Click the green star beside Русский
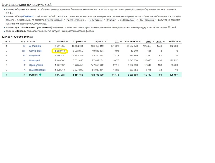 [x=40, y=75]
